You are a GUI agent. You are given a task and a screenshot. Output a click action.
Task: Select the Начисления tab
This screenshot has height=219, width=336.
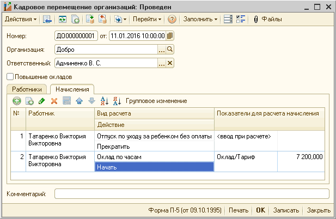pos(72,89)
